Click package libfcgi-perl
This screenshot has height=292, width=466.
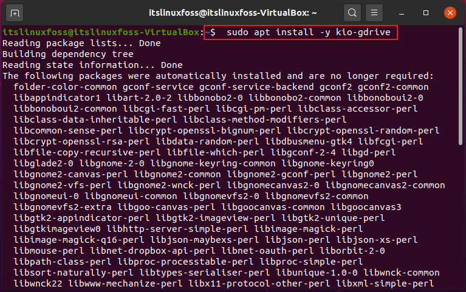click(391, 141)
